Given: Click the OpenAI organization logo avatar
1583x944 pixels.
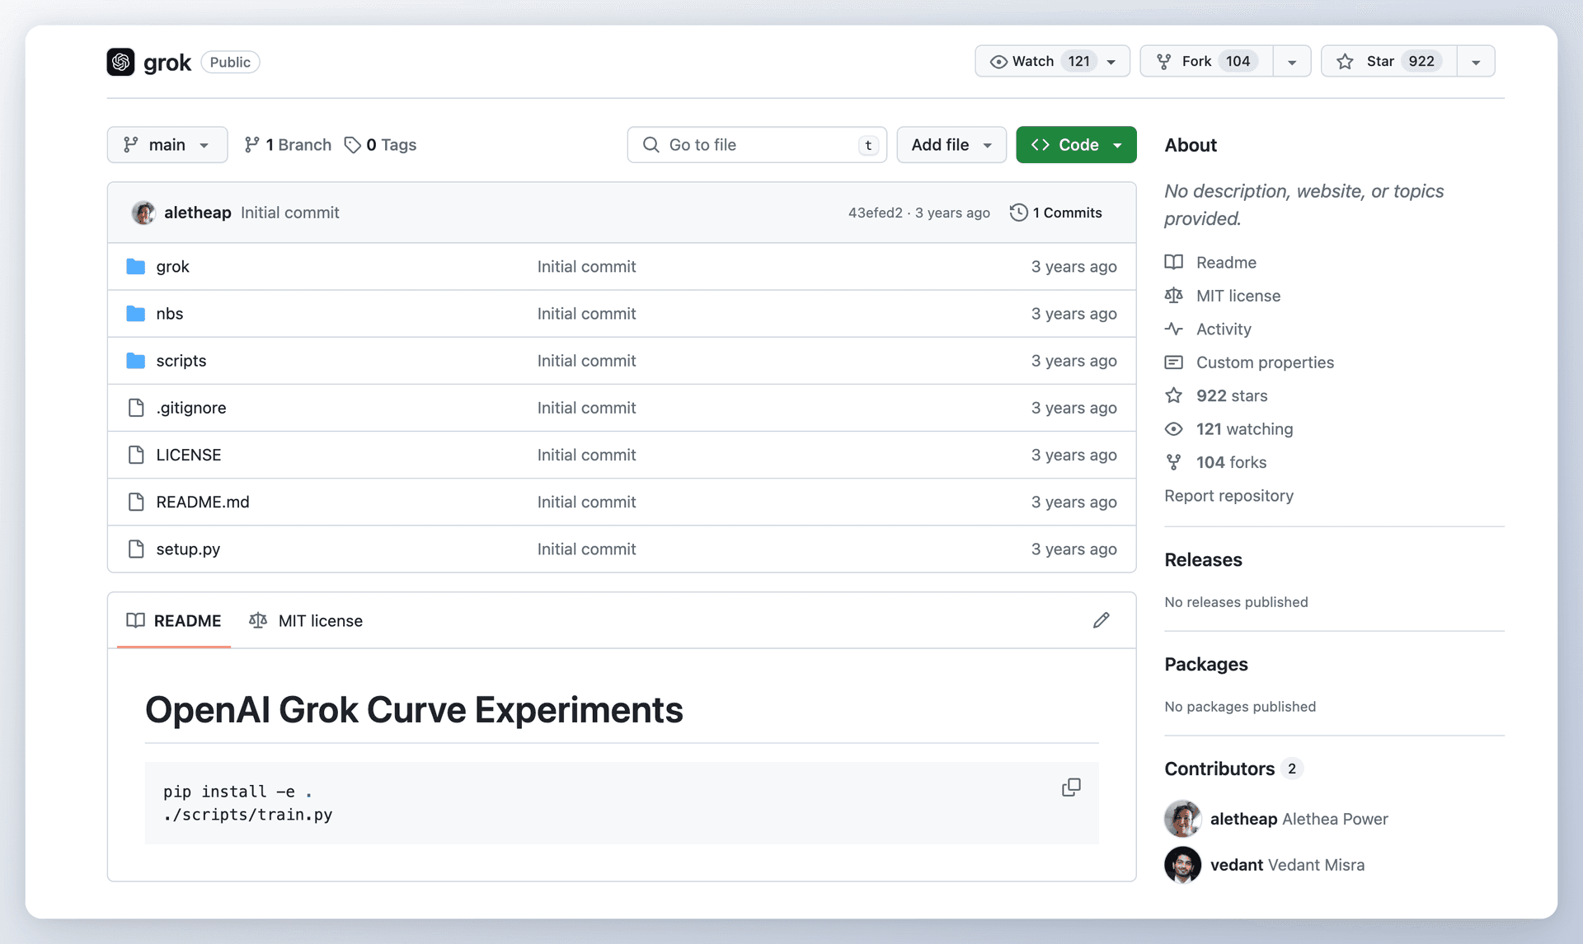Looking at the screenshot, I should click(120, 62).
